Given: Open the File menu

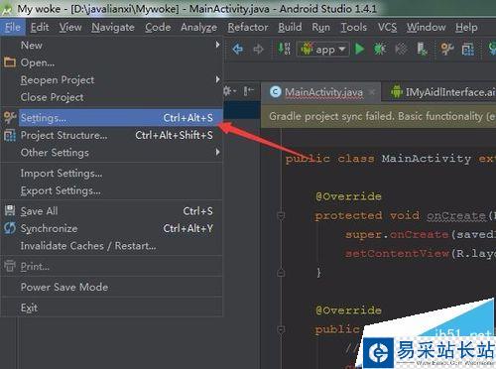Looking at the screenshot, I should coord(13,27).
